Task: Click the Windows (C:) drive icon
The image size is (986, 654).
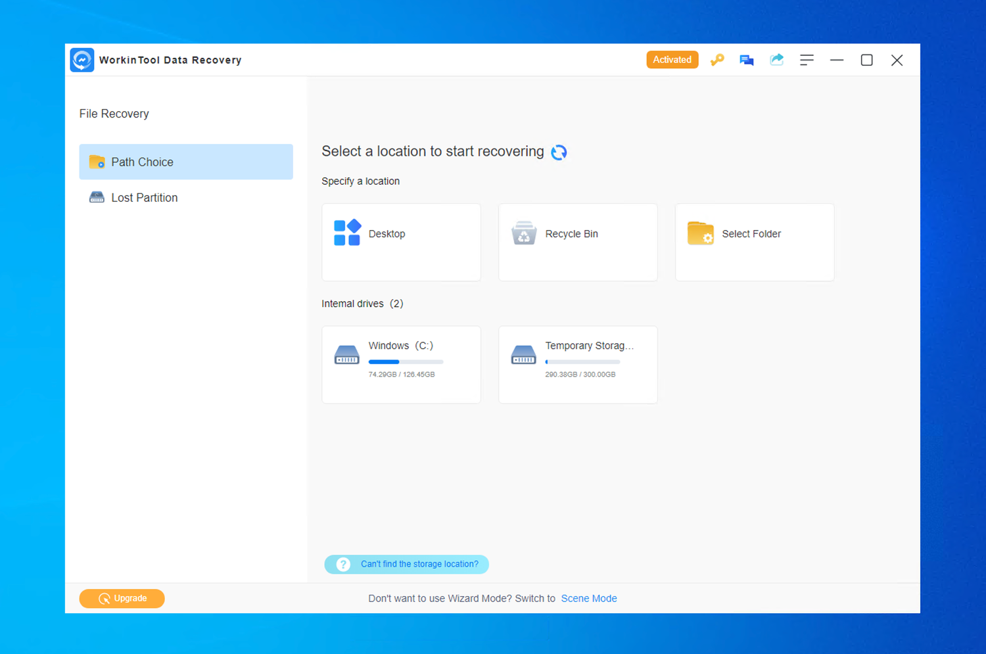Action: 347,355
